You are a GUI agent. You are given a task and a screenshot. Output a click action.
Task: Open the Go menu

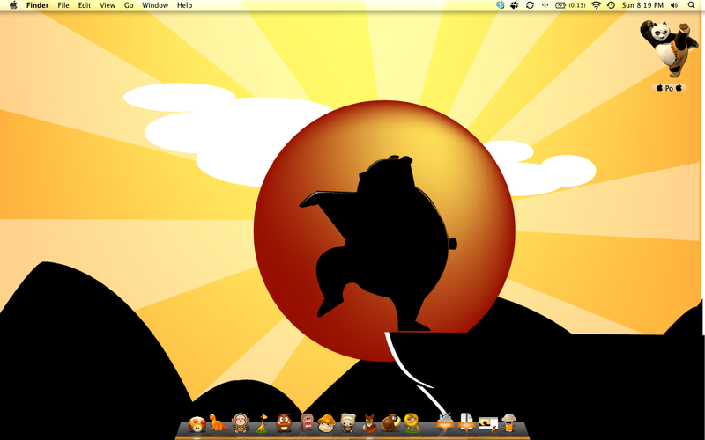click(129, 5)
